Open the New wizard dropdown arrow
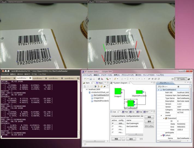 tap(88, 79)
